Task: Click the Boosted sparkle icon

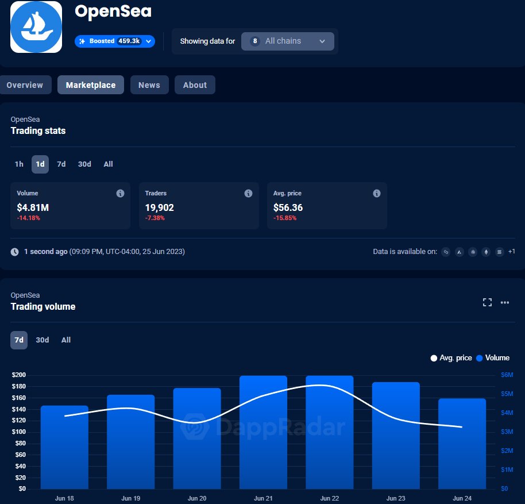Action: (x=82, y=41)
